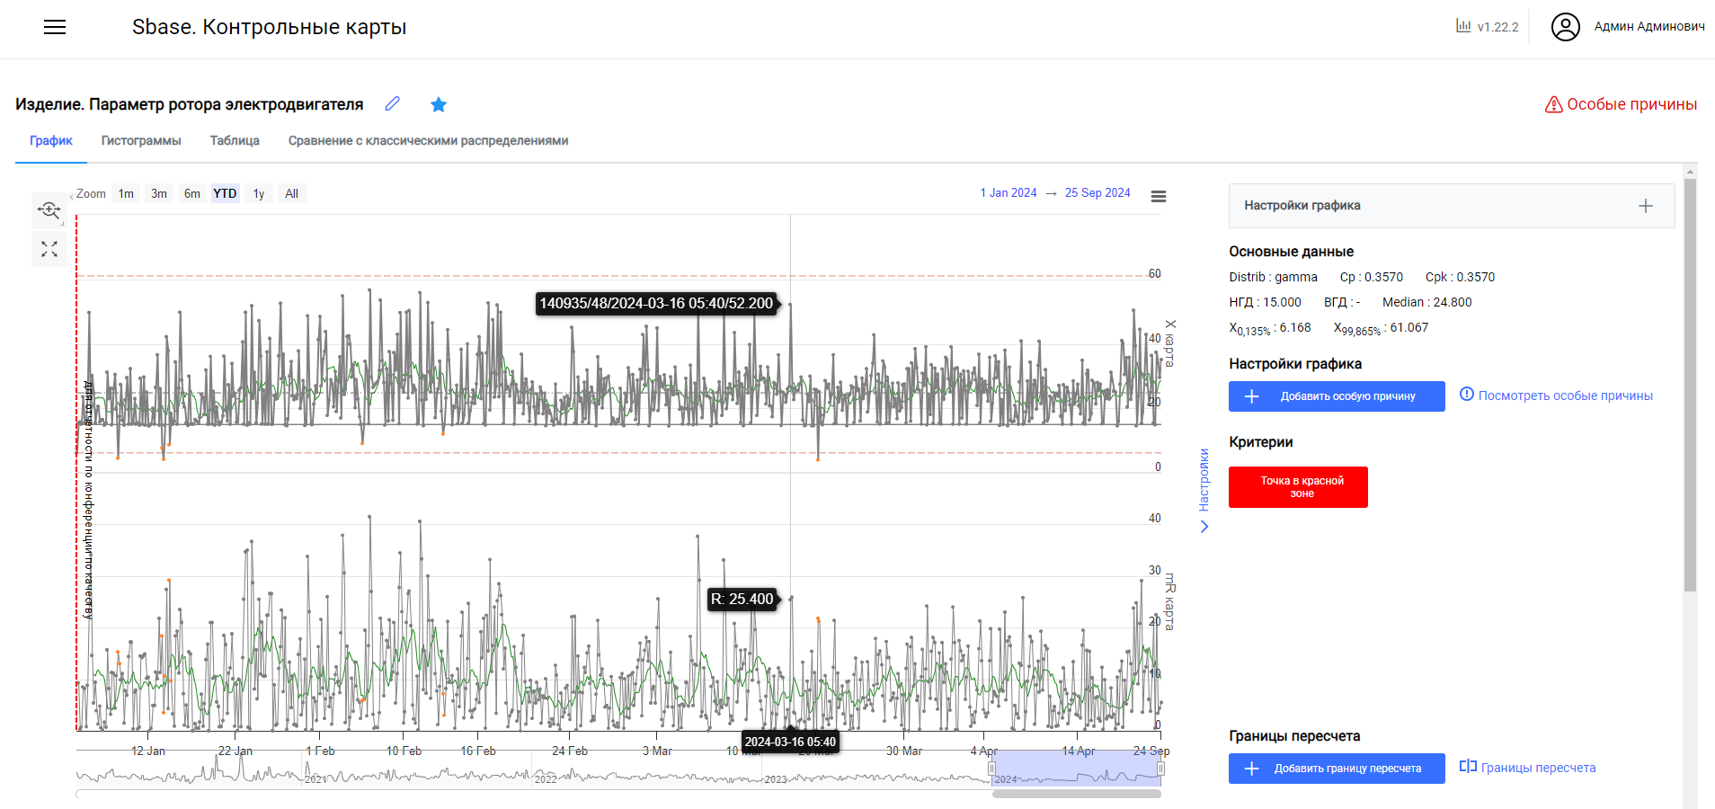Click the version v1.22.2 chart icon
The height and width of the screenshot is (809, 1715).
(x=1463, y=26)
